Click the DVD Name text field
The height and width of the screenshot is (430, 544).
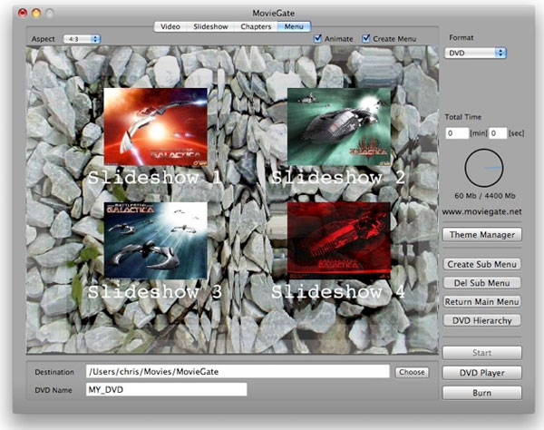pyautogui.click(x=165, y=389)
